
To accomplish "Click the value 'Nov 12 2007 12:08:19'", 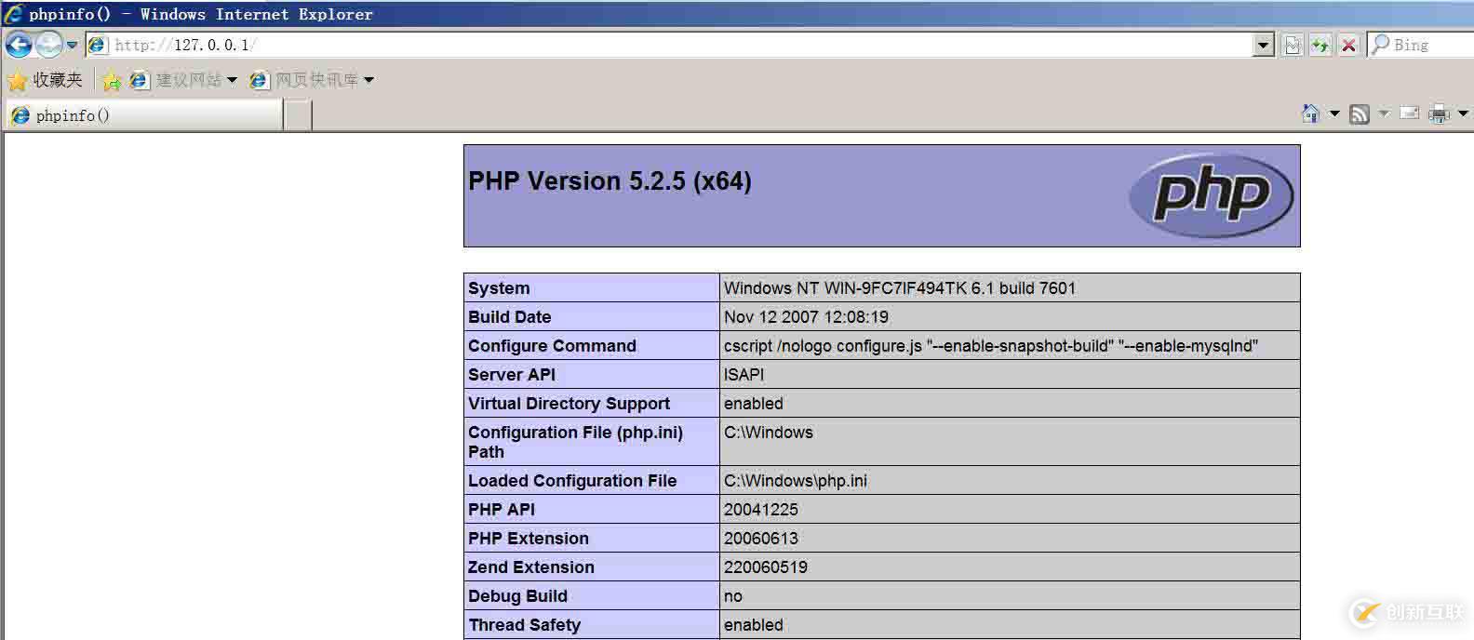I will point(806,317).
